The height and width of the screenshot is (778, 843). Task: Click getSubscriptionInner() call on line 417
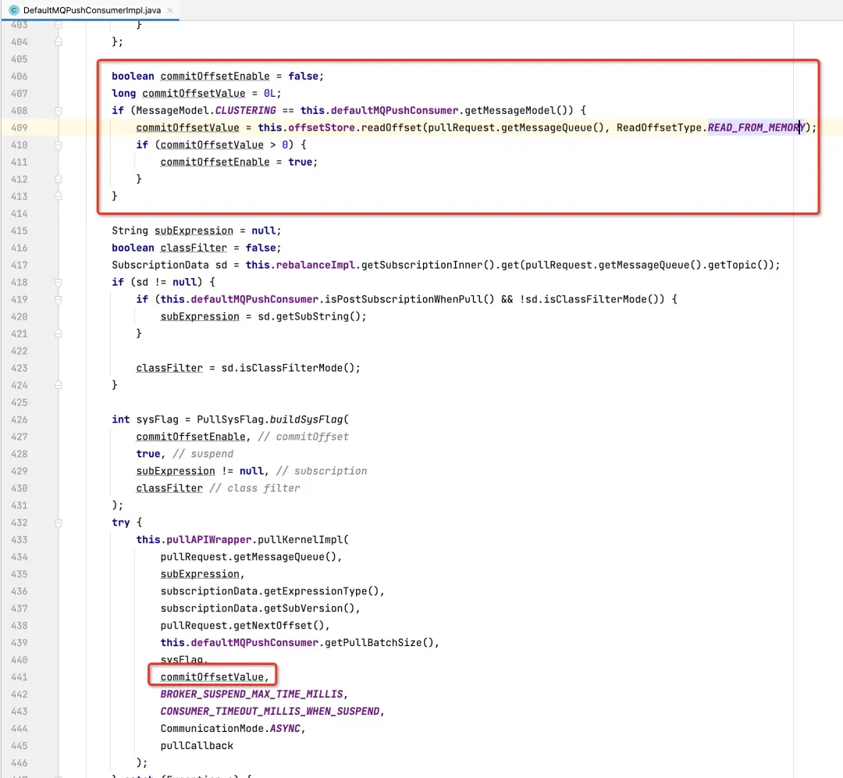tap(428, 266)
